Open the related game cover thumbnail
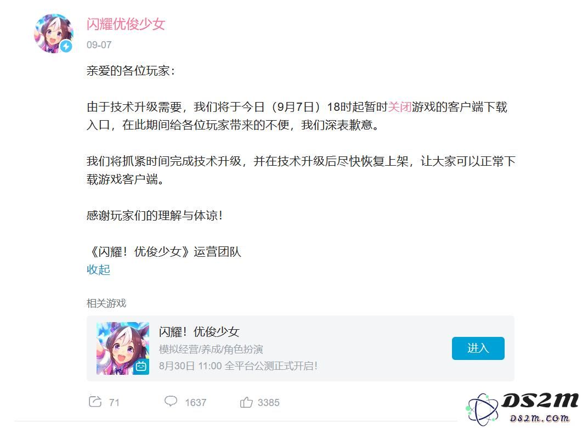588x428 pixels. tap(123, 348)
